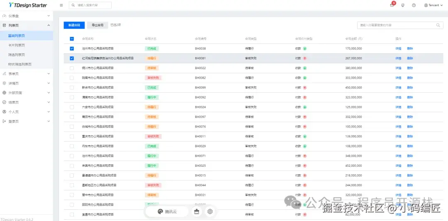The width and height of the screenshot is (448, 221).
Task: Click the brush icon in the floating toolbar
Action: 197,211
